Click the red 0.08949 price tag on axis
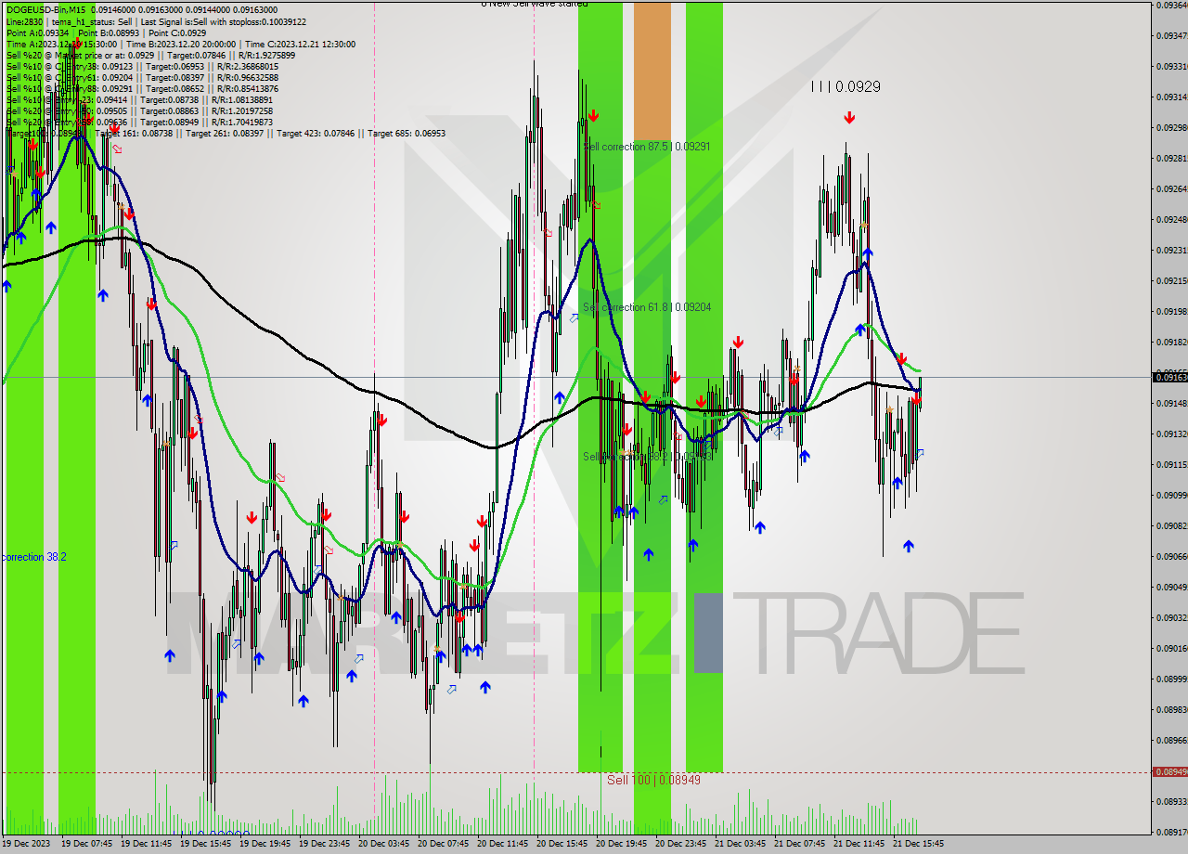 (1169, 771)
